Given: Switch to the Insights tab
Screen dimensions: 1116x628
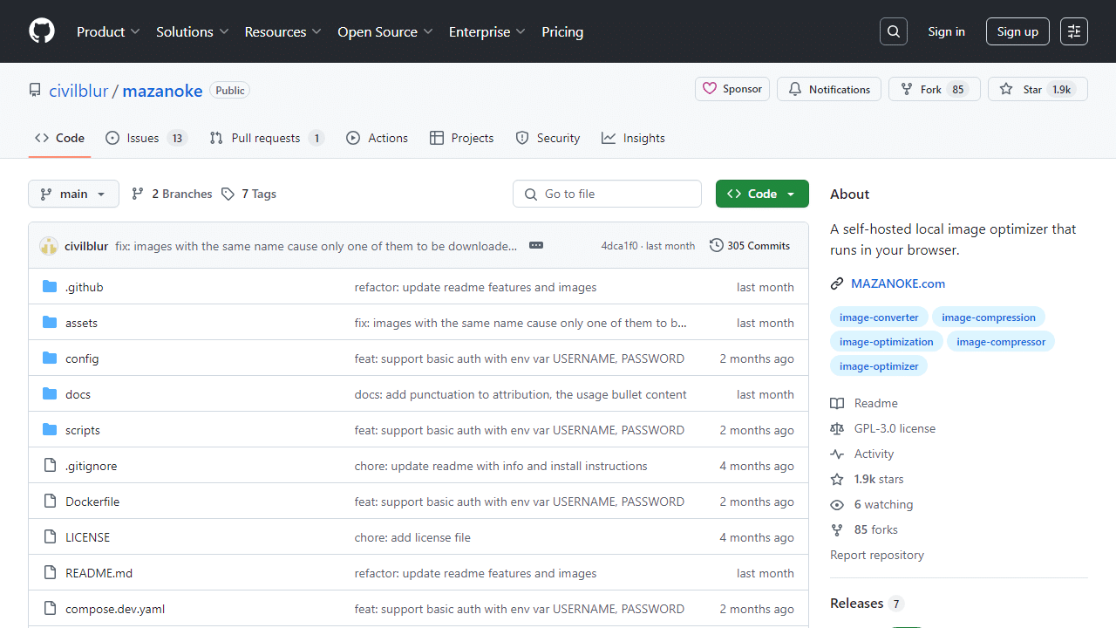Looking at the screenshot, I should tap(633, 138).
